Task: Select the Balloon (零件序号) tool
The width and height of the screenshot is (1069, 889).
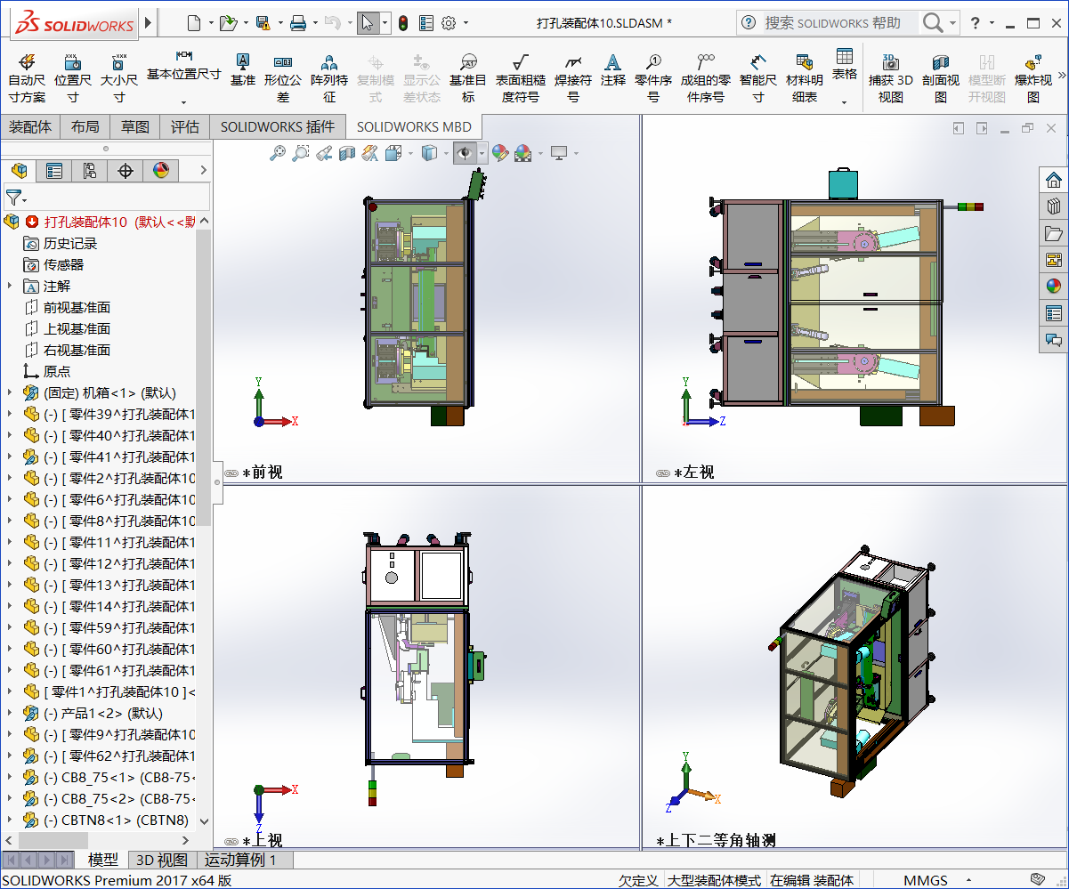Action: tap(653, 77)
